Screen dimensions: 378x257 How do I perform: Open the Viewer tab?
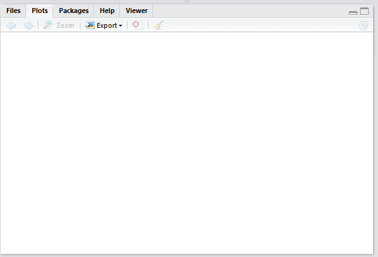[x=136, y=11]
